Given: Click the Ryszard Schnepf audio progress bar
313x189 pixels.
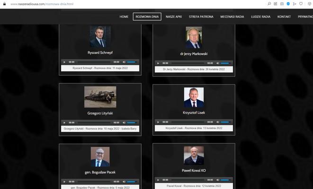Looking at the screenshot, I should (94, 62).
